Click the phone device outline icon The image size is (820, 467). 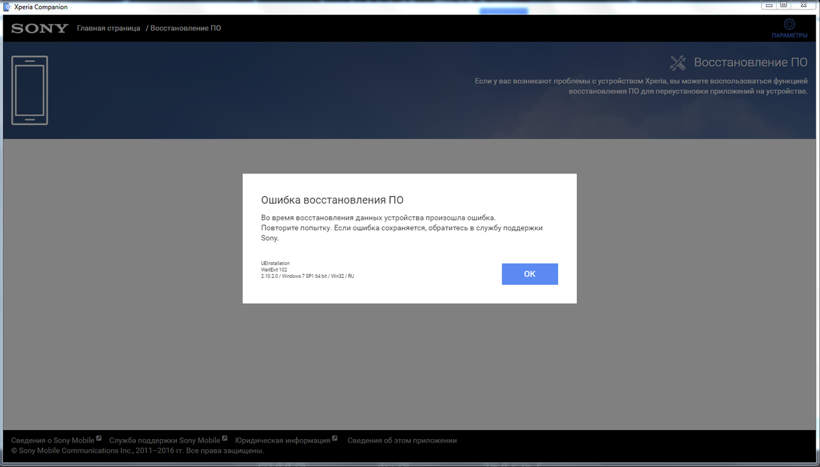tap(29, 90)
